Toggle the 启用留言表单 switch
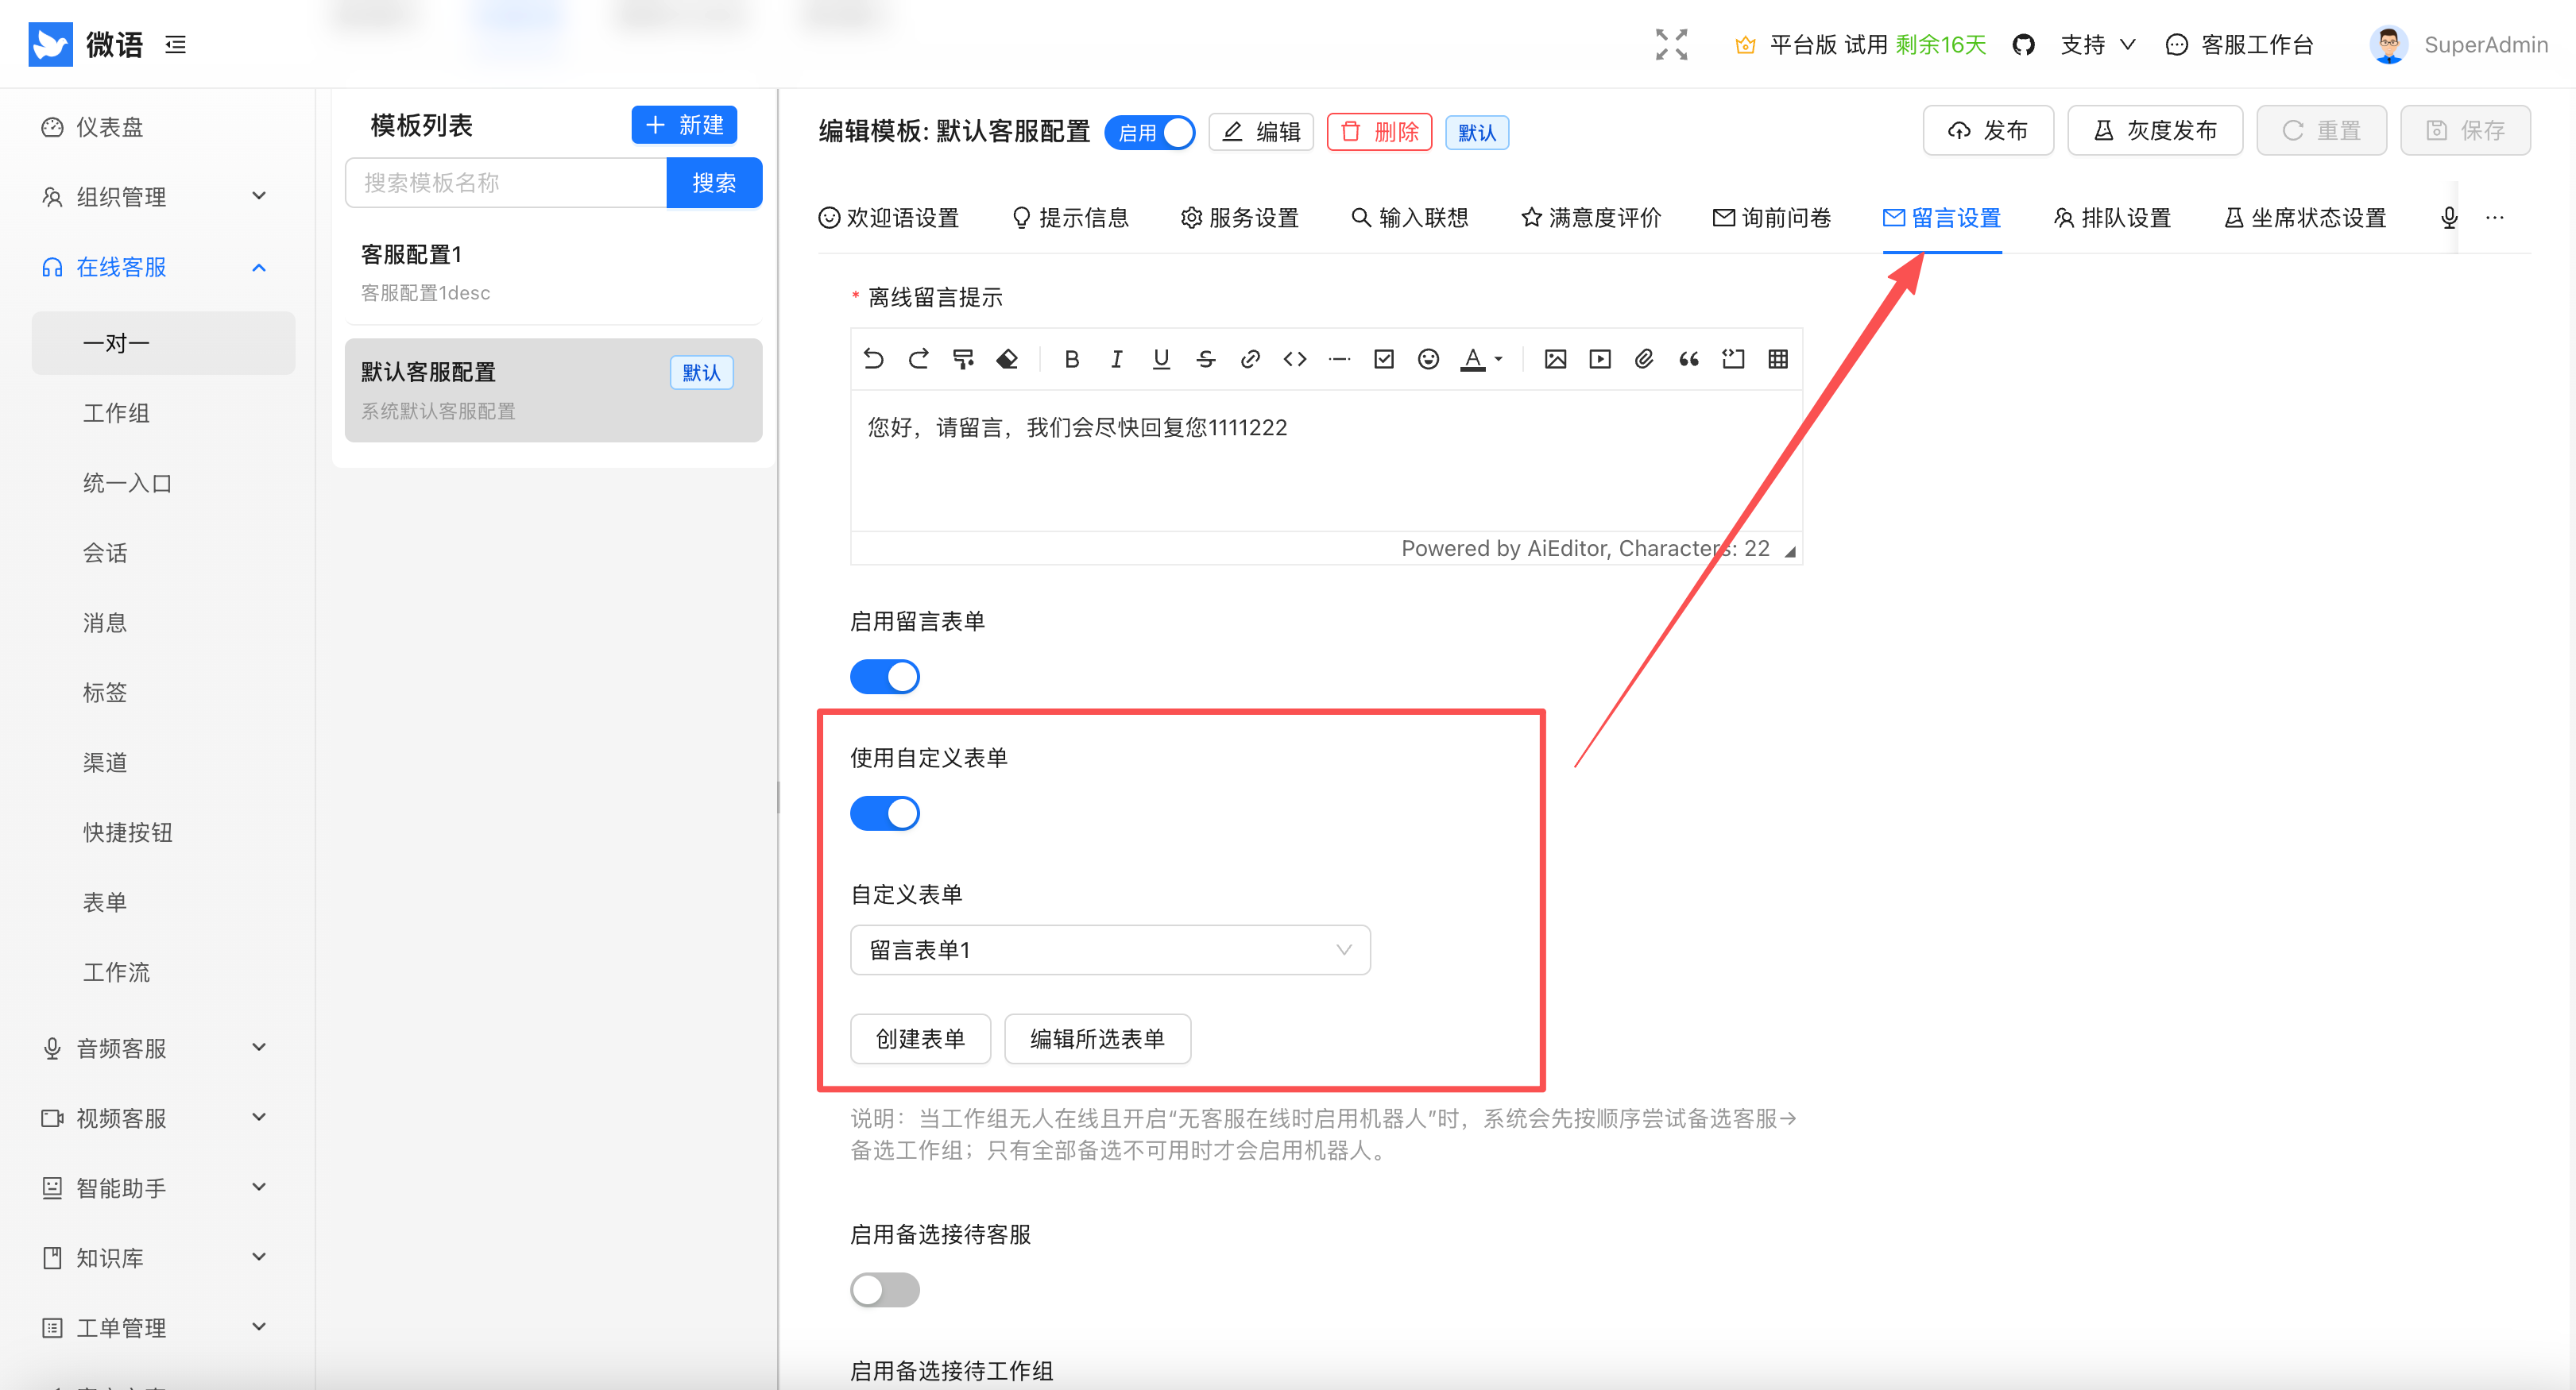 [x=885, y=677]
